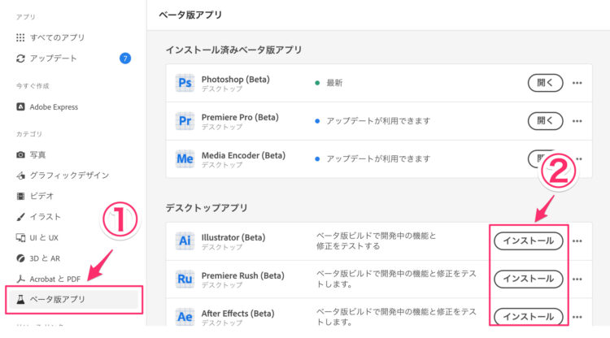This screenshot has height=338, width=610.
Task: Click the update count badge 7
Action: pyautogui.click(x=125, y=58)
